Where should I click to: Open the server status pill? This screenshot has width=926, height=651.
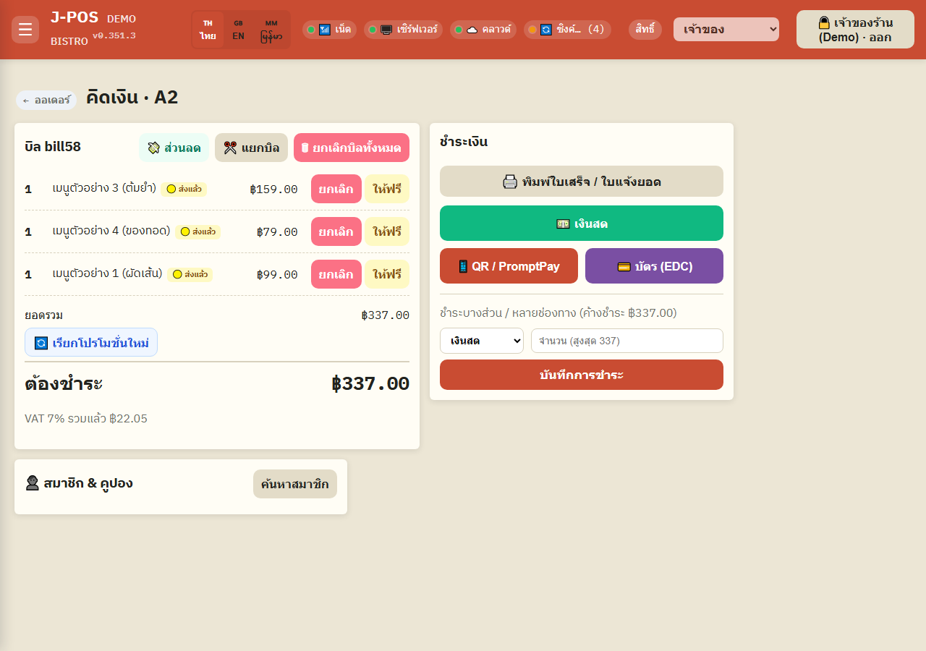click(403, 30)
